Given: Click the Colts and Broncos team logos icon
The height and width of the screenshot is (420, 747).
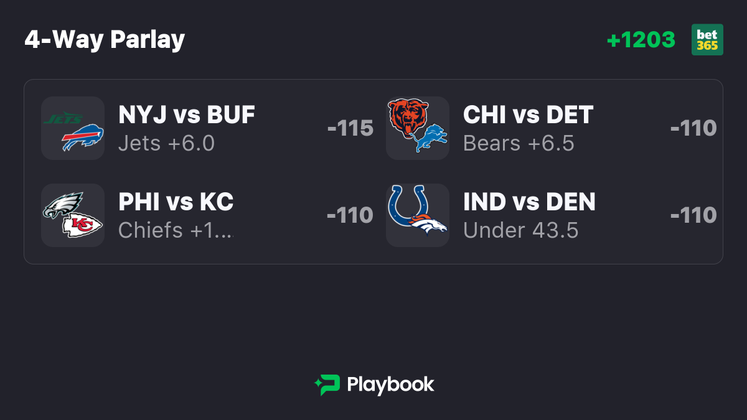Looking at the screenshot, I should (x=418, y=215).
